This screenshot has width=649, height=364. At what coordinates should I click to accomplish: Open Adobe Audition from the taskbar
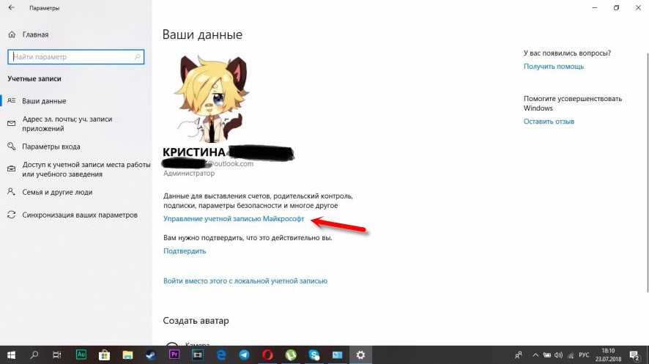point(81,354)
